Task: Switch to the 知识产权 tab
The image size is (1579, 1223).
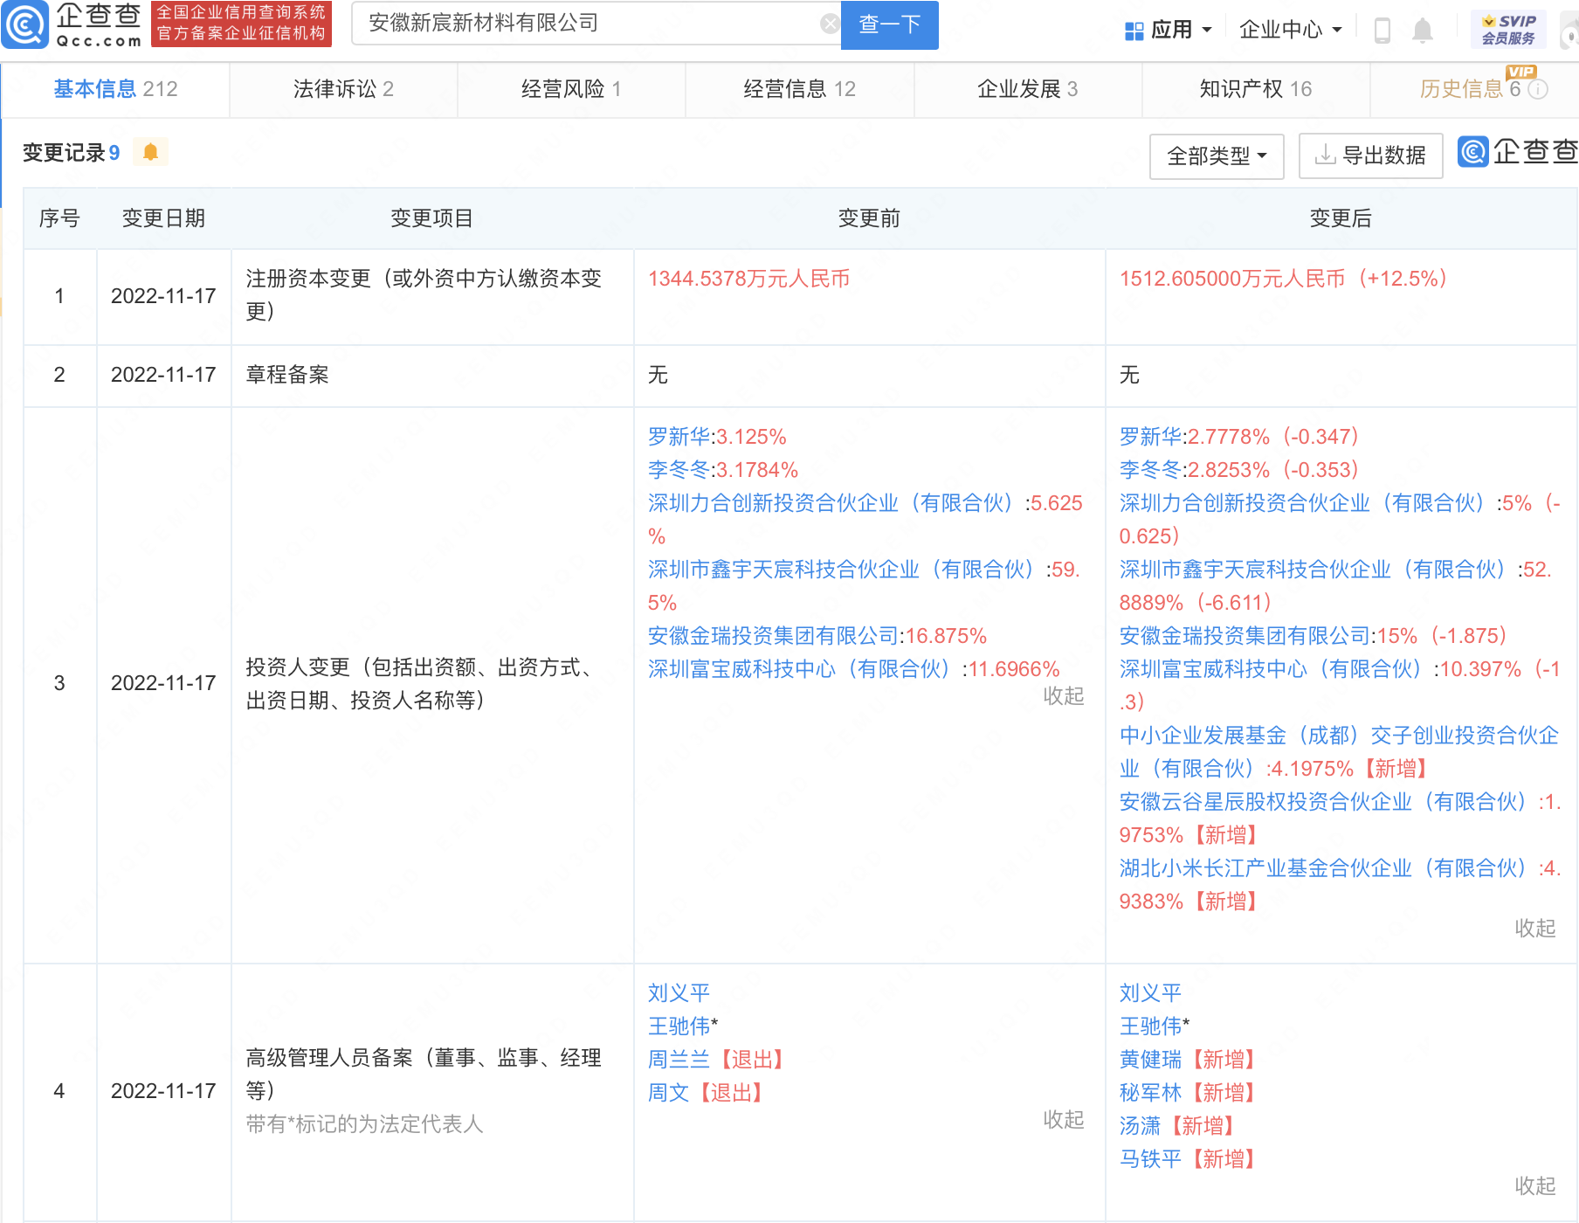Action: coord(1256,89)
